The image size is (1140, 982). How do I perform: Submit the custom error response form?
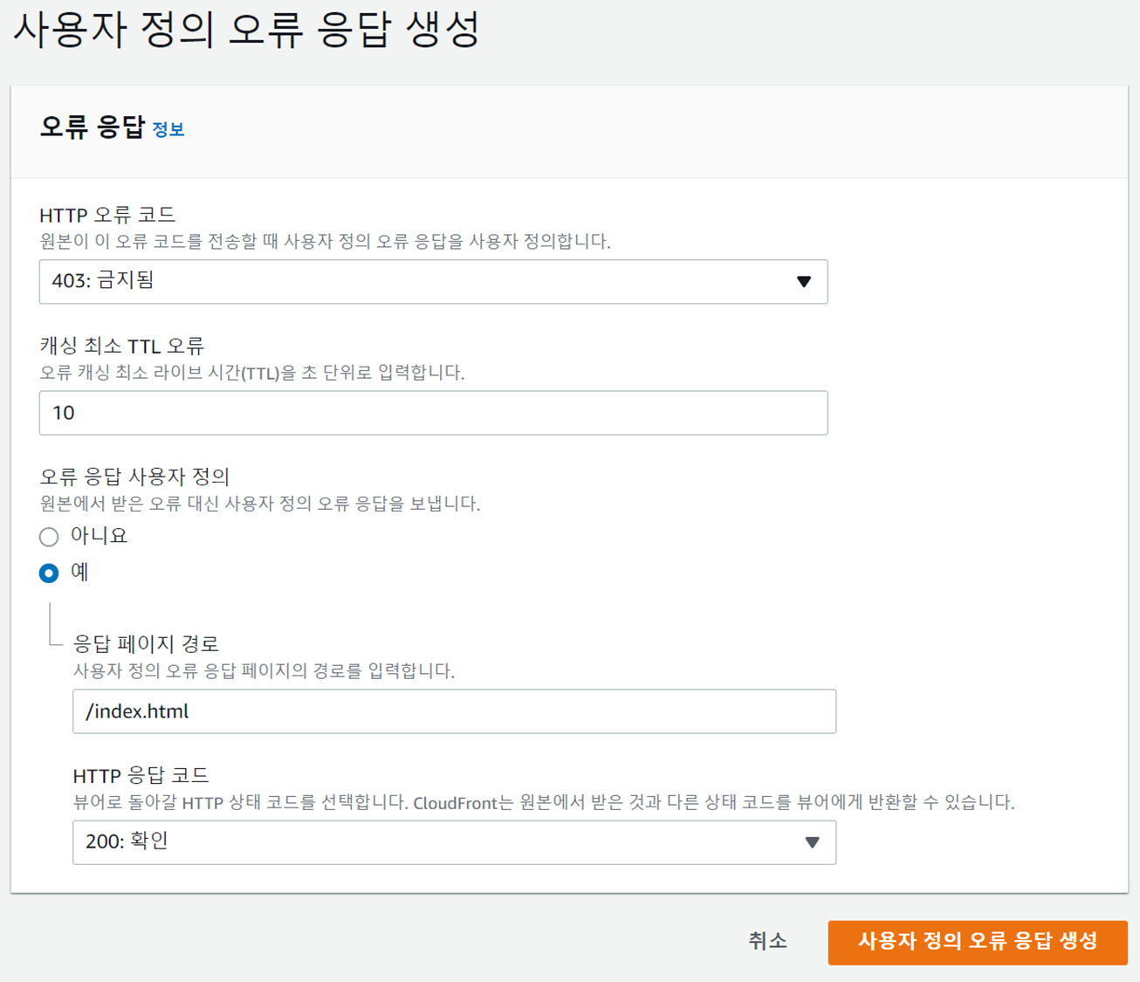point(978,942)
